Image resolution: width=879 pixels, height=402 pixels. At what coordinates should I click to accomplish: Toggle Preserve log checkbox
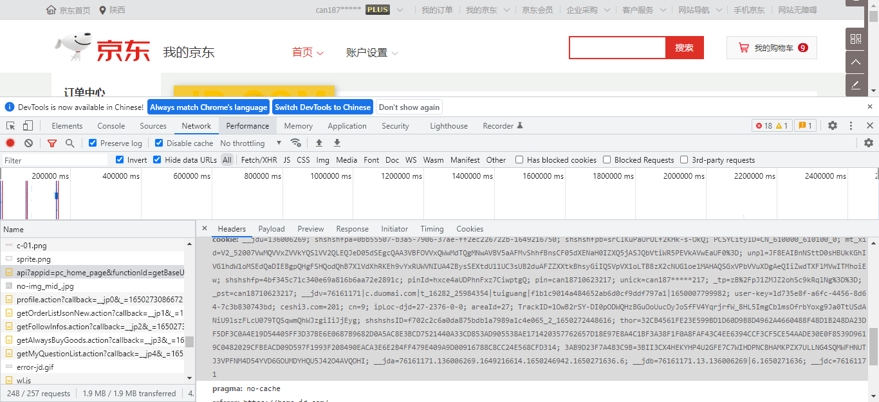click(93, 143)
